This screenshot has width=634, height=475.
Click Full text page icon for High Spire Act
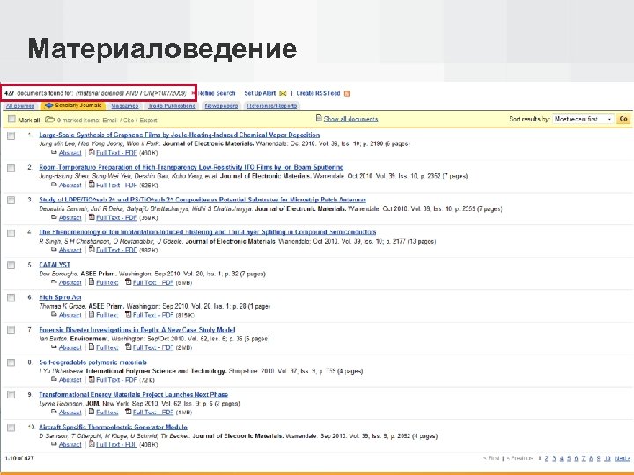(92, 314)
